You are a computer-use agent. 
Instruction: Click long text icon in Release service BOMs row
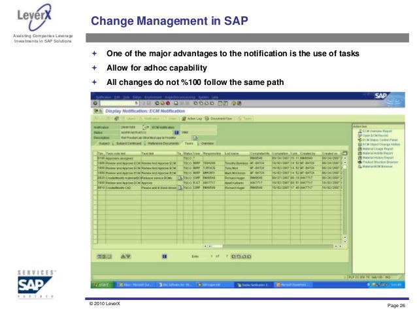click(180, 178)
